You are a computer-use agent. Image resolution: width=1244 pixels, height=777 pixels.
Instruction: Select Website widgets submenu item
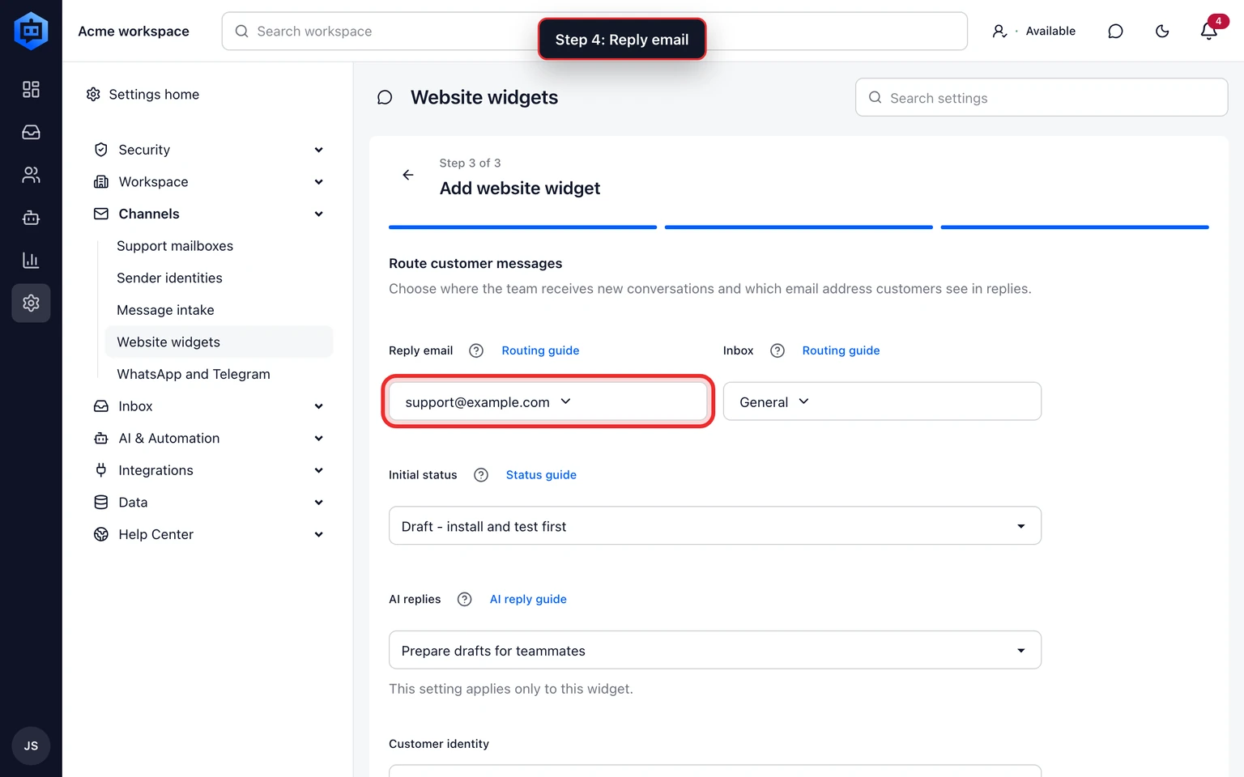pos(219,342)
